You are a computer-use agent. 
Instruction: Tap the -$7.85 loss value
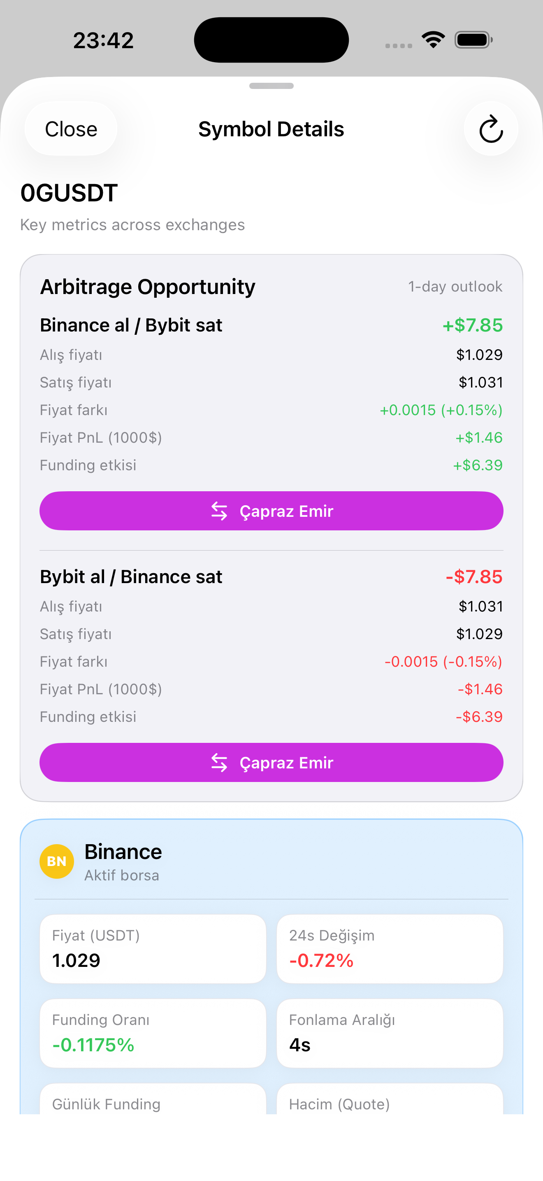coord(474,577)
